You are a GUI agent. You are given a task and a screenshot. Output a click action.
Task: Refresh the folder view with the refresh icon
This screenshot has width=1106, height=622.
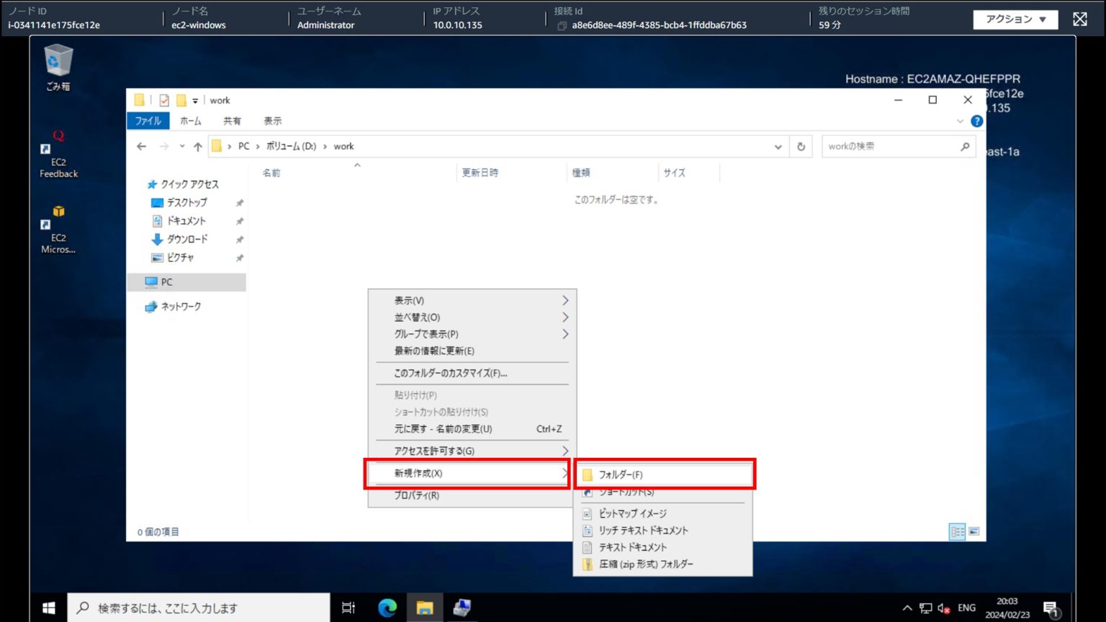tap(801, 146)
